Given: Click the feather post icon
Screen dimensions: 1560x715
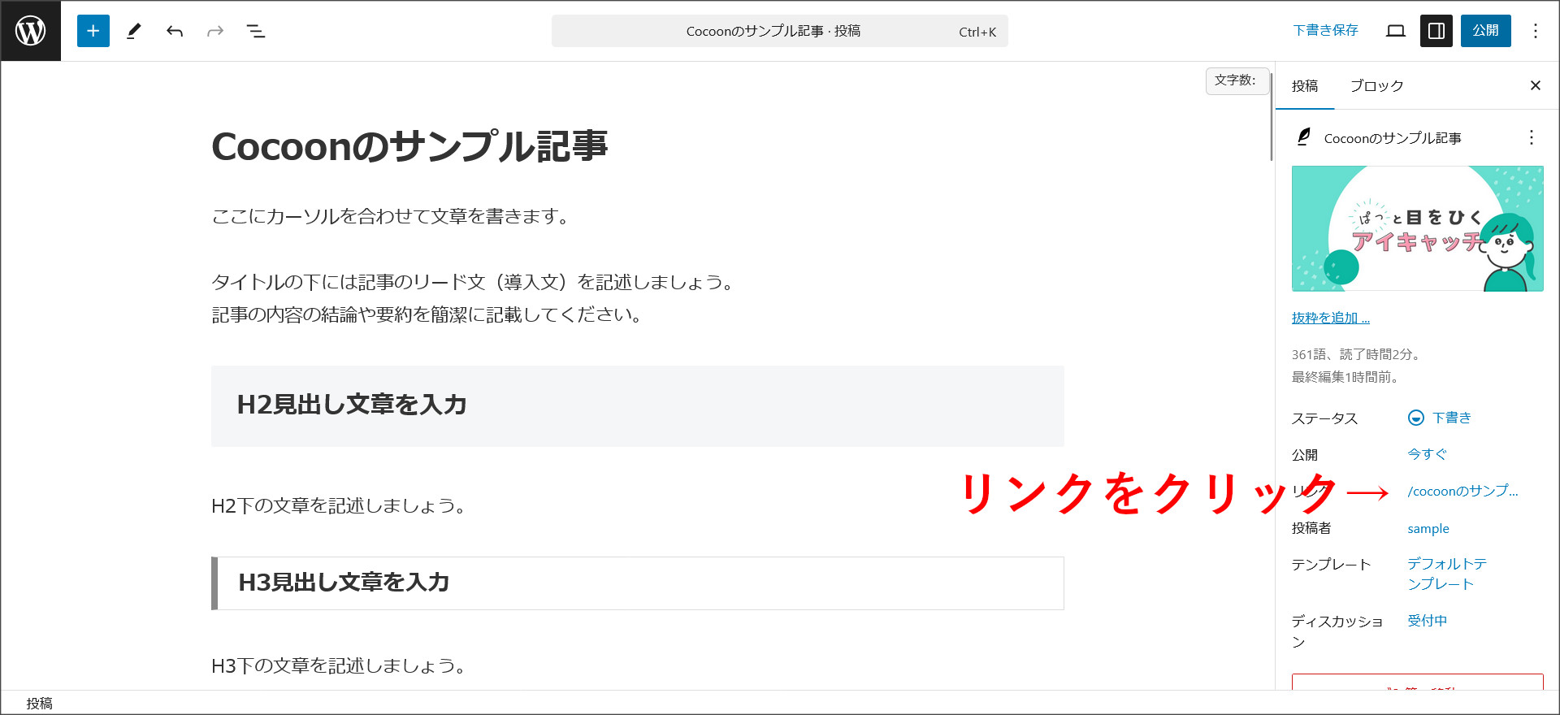Looking at the screenshot, I should 1303,137.
